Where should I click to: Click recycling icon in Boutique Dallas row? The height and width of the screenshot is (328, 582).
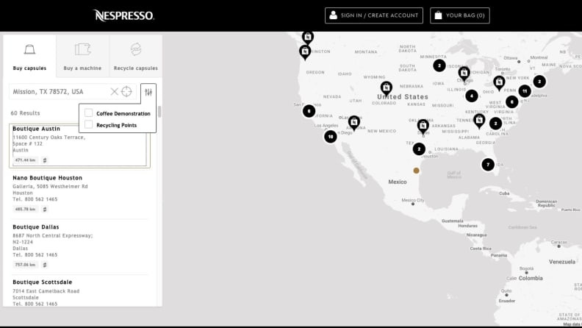click(x=45, y=265)
